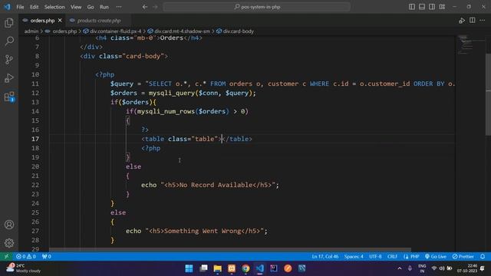
Task: Click "No Record Available" text on line 22
Action: [x=216, y=185]
